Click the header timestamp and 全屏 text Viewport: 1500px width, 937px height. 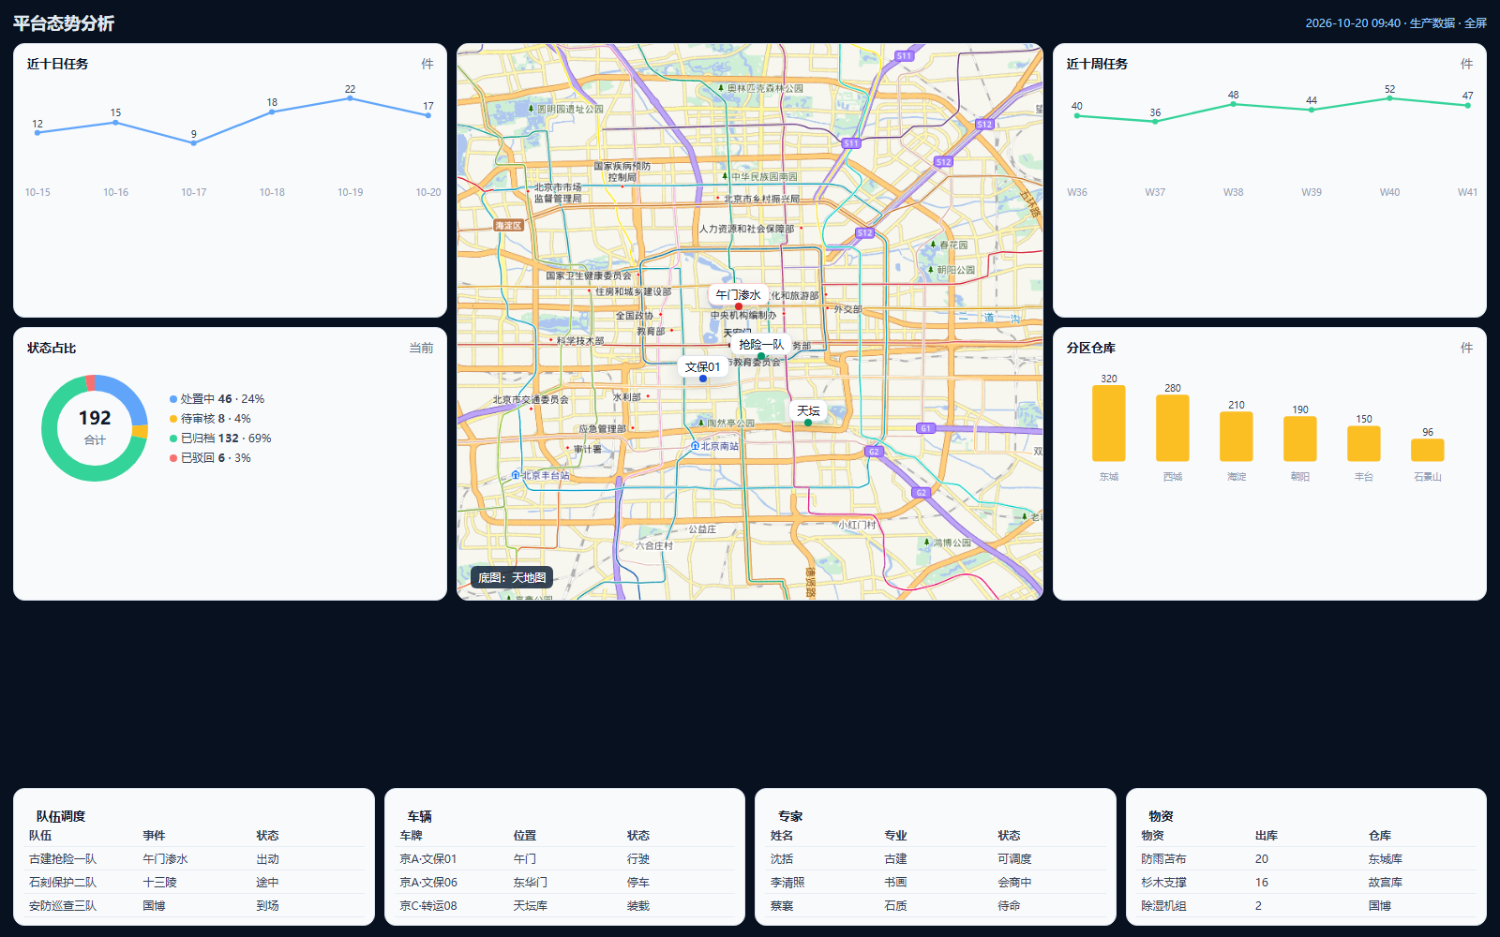[x=1396, y=23]
